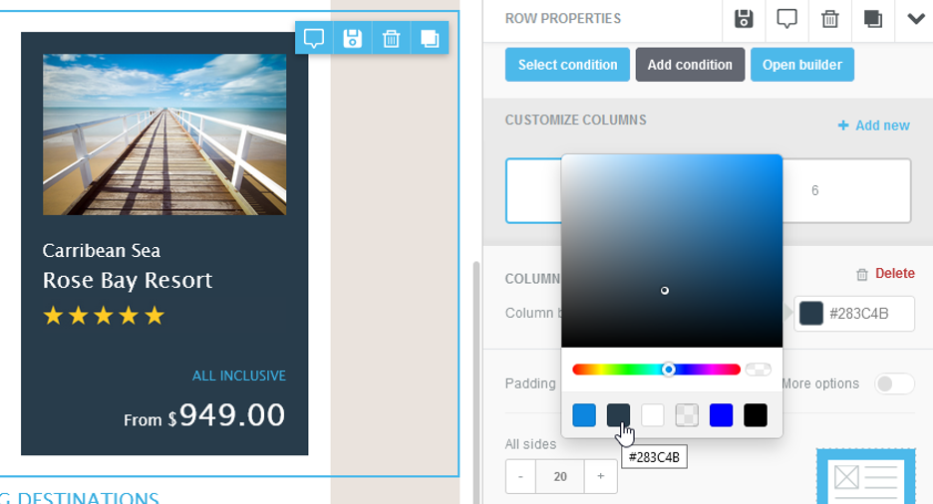The image size is (933, 504).
Task: Click the Rose Bay Resort title text
Action: (128, 281)
